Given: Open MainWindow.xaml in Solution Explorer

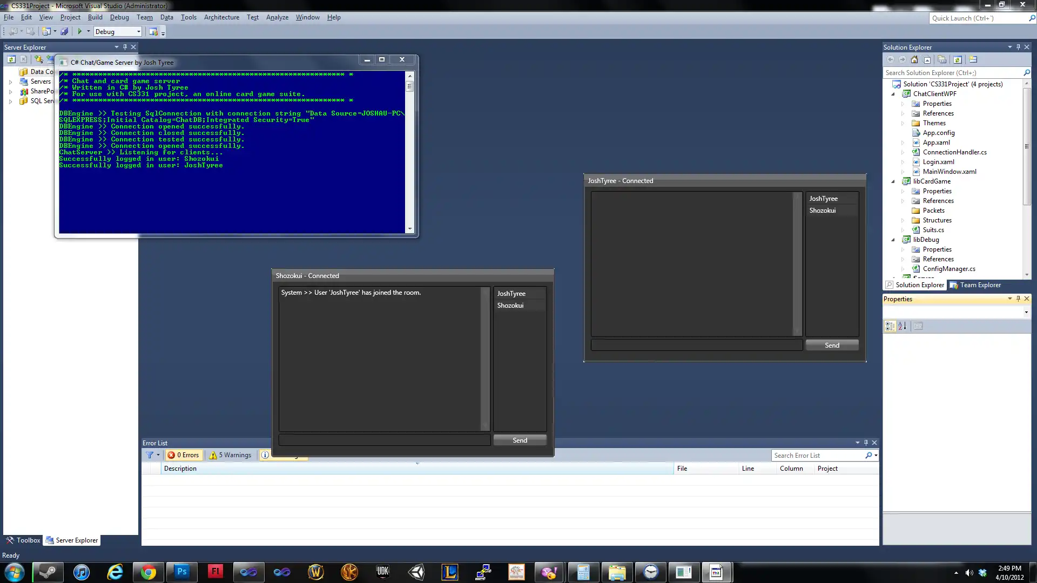Looking at the screenshot, I should point(949,172).
